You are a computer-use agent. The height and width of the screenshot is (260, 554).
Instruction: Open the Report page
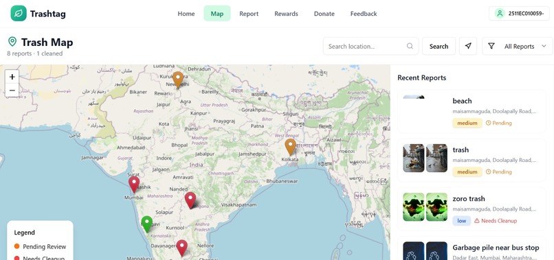coord(249,14)
